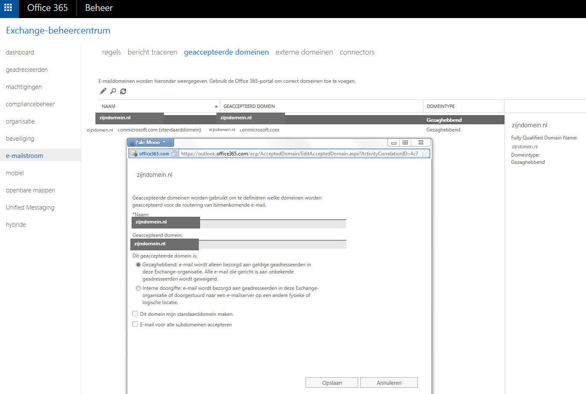Select the geaccepteerde domeinen tab
This screenshot has width=586, height=394.
point(227,52)
